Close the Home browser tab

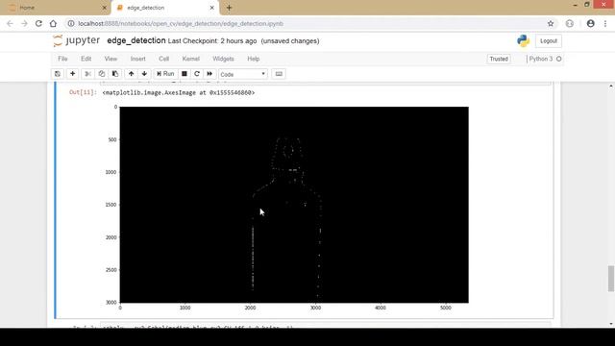point(105,8)
